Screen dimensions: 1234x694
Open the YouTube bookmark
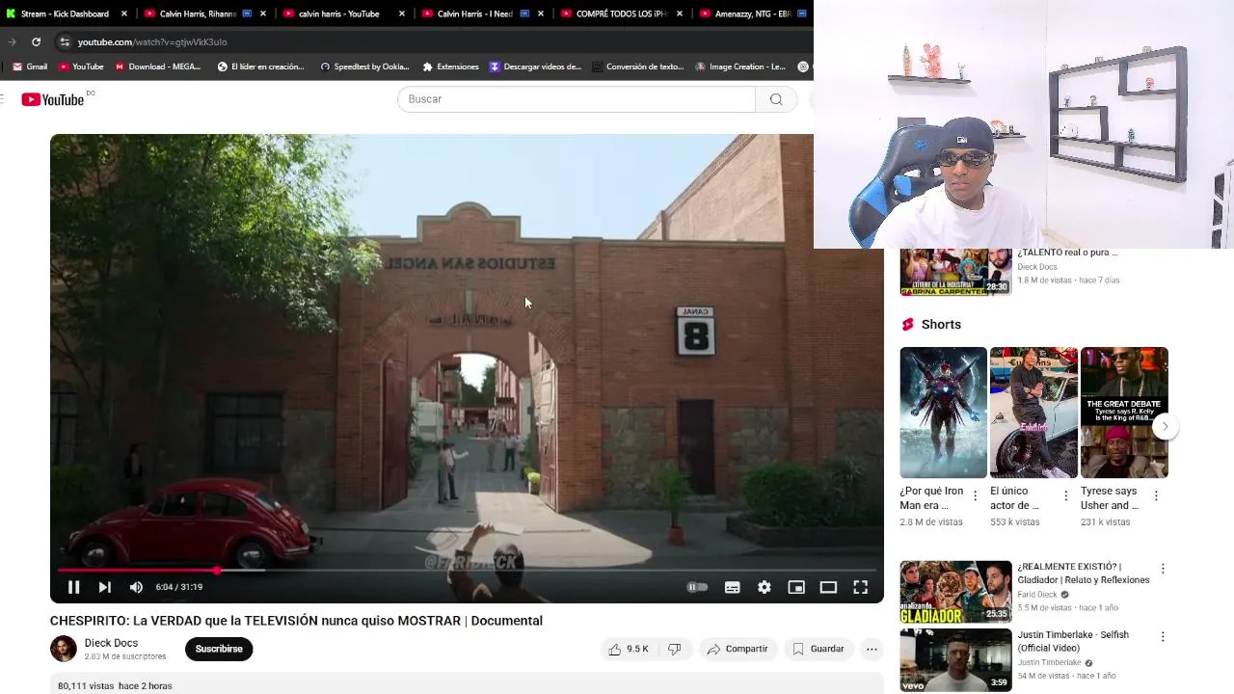point(81,67)
